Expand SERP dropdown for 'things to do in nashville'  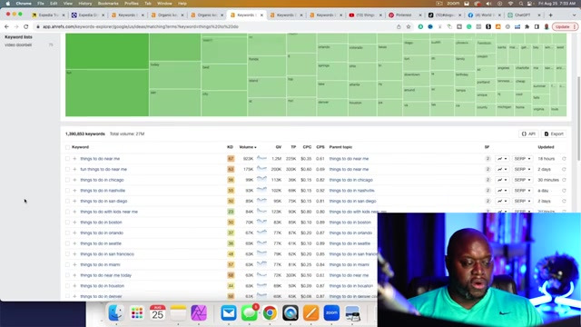click(522, 191)
